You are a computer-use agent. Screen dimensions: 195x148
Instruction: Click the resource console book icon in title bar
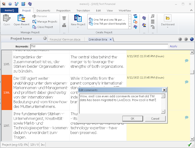click(23, 4)
